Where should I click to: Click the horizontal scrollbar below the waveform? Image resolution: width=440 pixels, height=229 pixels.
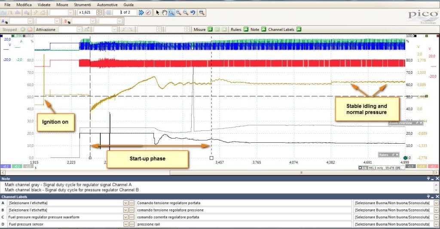220,173
